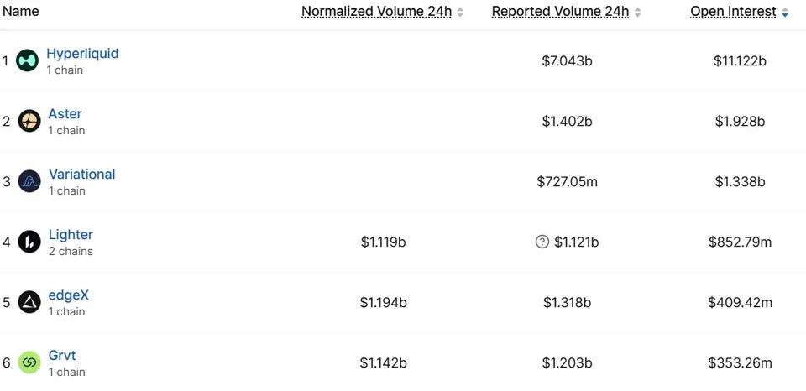Viewport: 806px width, 391px height.
Task: Sort by Open Interest column header
Action: 734,11
